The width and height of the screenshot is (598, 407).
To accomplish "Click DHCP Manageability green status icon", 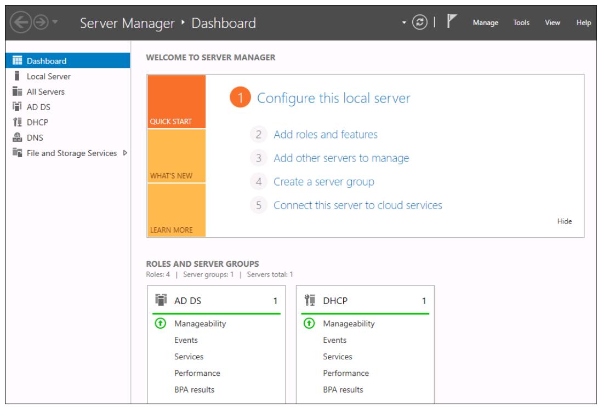I will pyautogui.click(x=309, y=324).
